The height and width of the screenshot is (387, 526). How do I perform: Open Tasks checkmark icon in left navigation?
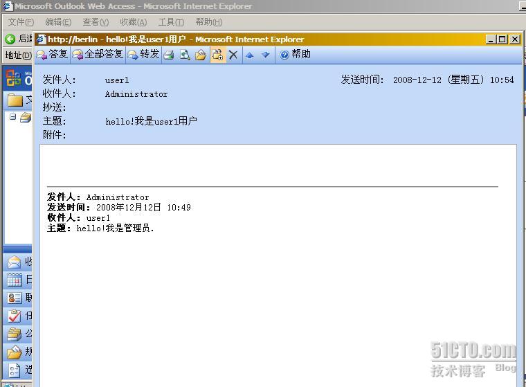tap(14, 316)
